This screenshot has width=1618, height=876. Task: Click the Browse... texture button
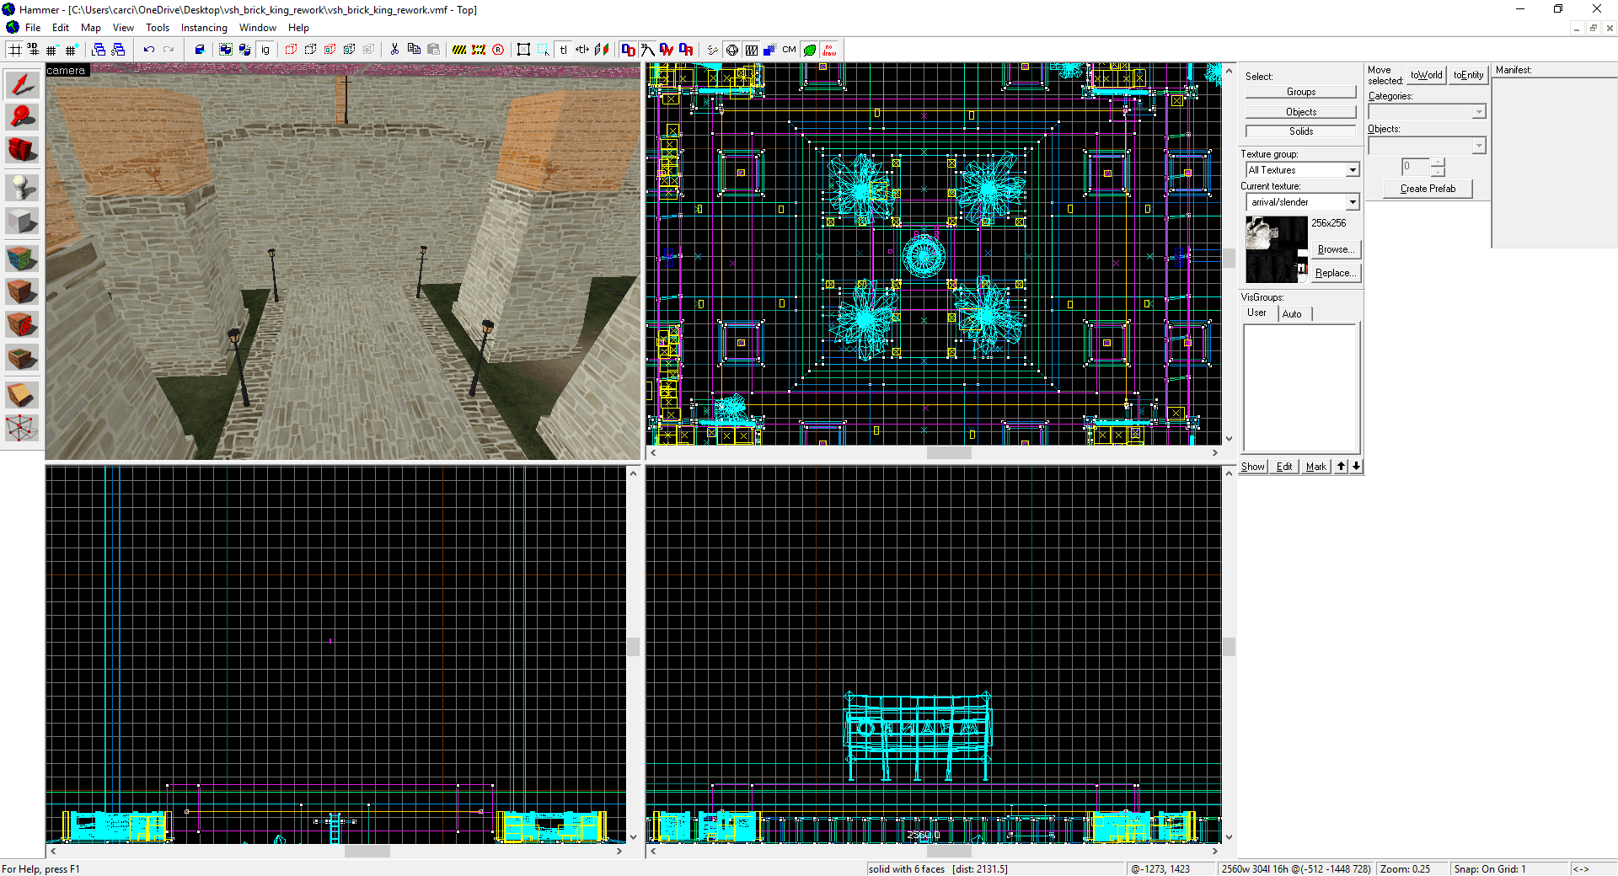(x=1336, y=249)
